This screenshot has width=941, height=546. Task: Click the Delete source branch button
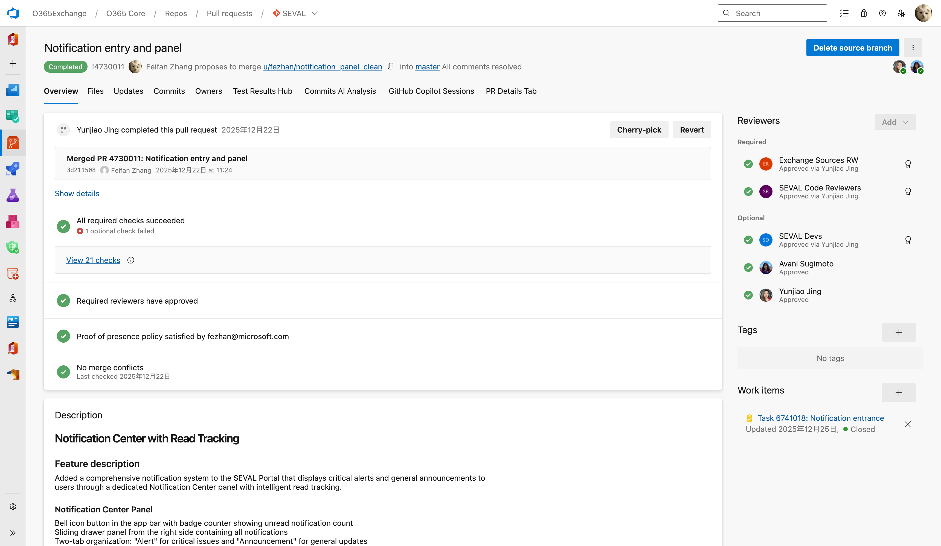(852, 48)
